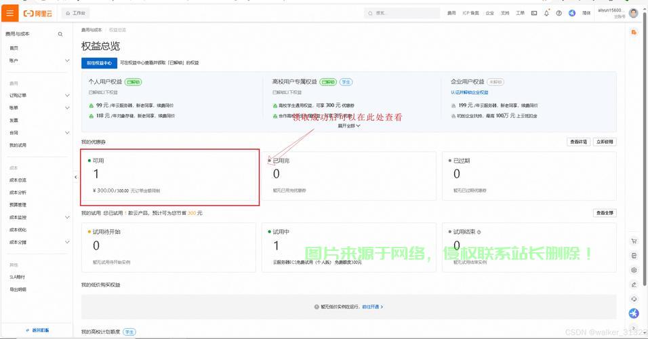Open the blue AI assistant icon in top bar
The image size is (648, 339).
click(x=572, y=14)
